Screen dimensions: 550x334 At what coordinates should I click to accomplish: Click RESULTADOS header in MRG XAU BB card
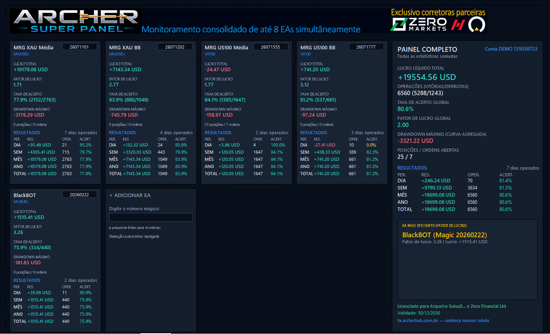click(122, 133)
